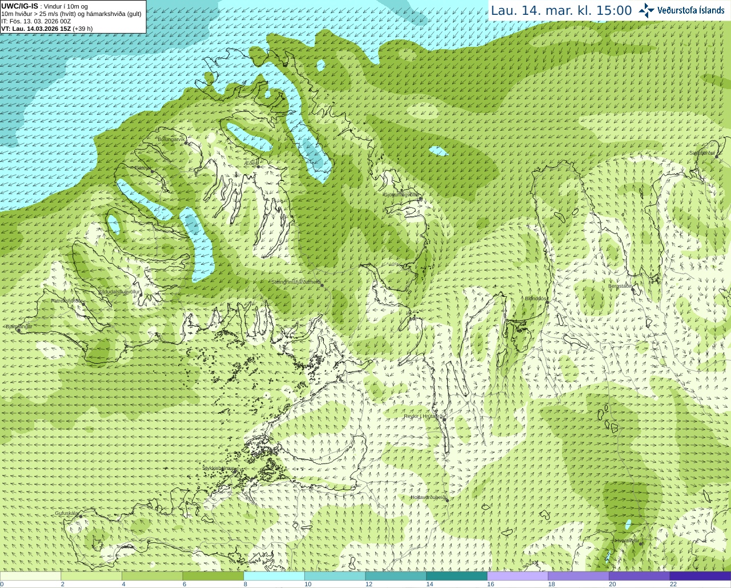
Task: Click the Flateyri station label
Action: 142,168
